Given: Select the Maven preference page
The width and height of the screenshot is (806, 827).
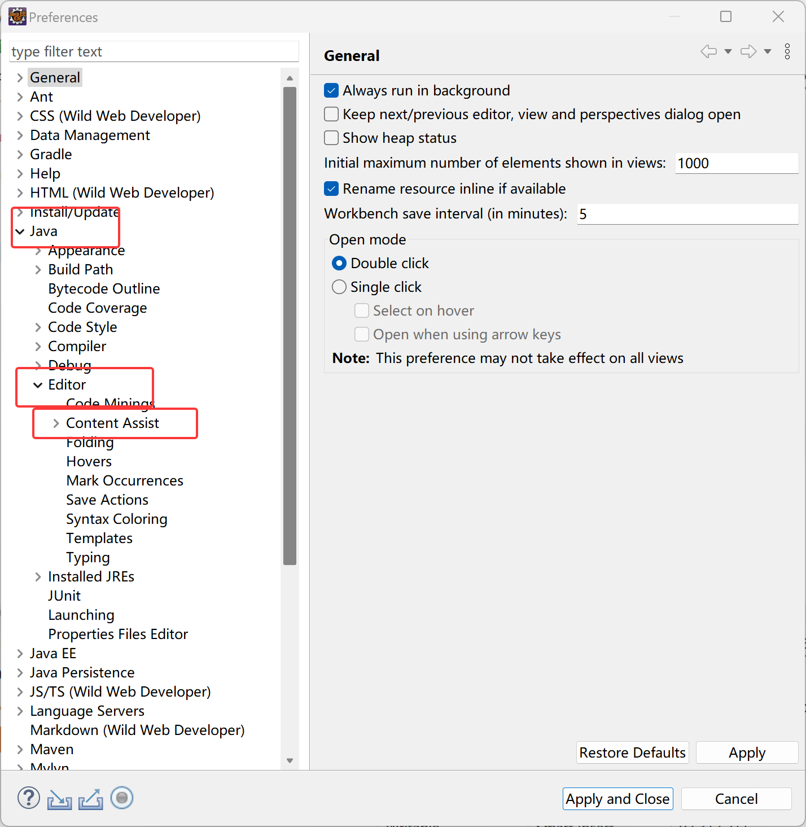Looking at the screenshot, I should pos(52,750).
